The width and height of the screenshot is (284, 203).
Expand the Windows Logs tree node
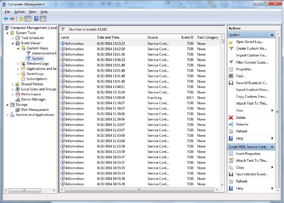(18, 64)
